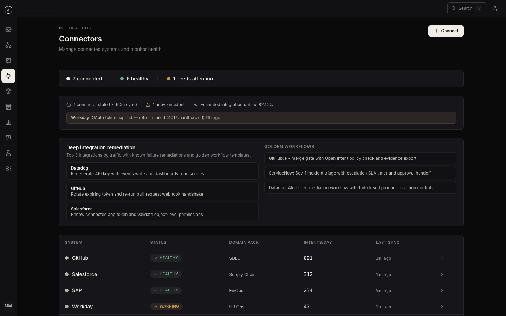
Task: Select the plug connectors sidebar icon
Action: [x=8, y=76]
